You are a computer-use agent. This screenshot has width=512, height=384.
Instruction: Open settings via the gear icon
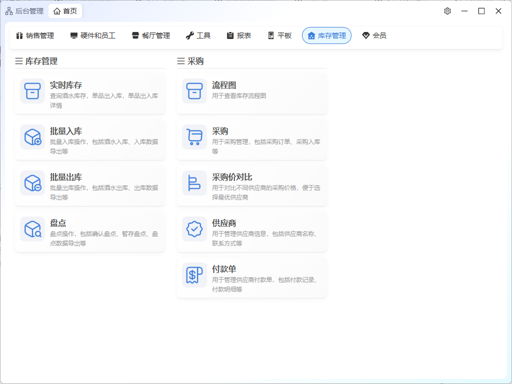pyautogui.click(x=447, y=11)
